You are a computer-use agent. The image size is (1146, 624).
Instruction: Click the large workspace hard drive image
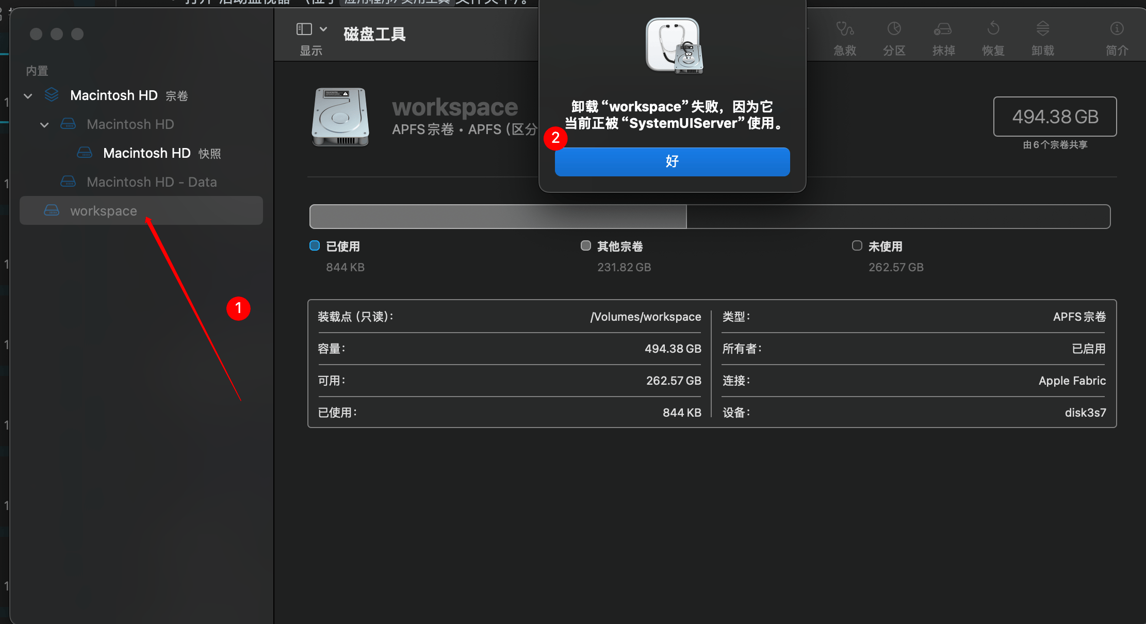pos(340,117)
